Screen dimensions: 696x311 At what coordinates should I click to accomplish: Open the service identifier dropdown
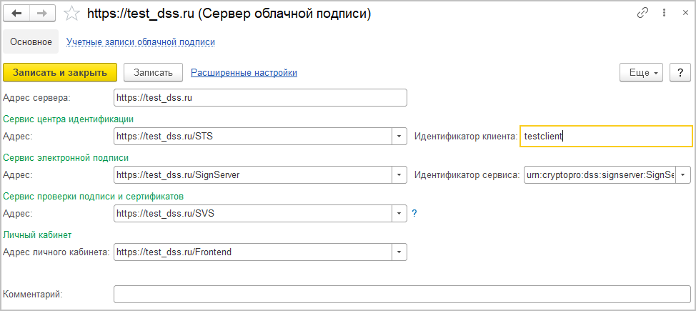pos(684,174)
